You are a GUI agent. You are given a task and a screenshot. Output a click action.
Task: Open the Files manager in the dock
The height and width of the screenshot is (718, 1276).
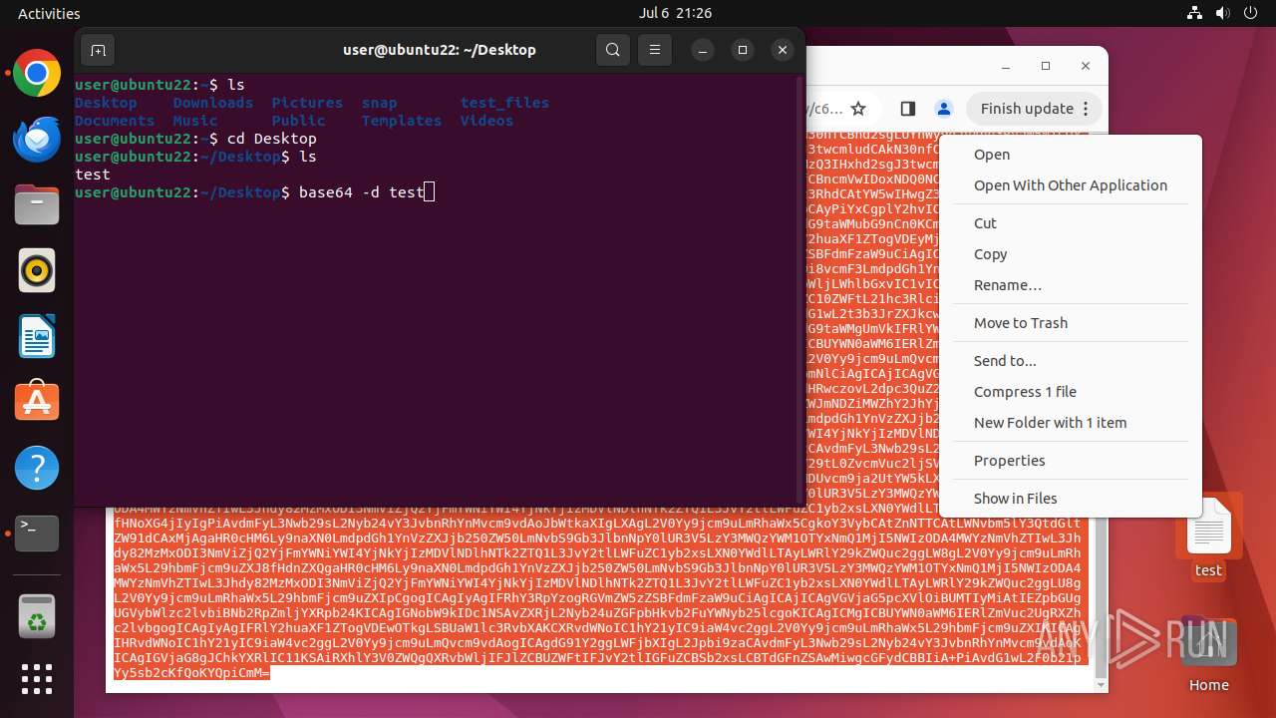[37, 205]
